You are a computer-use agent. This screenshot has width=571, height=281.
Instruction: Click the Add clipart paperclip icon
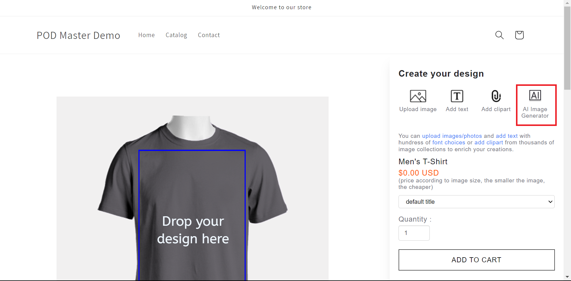coord(496,96)
